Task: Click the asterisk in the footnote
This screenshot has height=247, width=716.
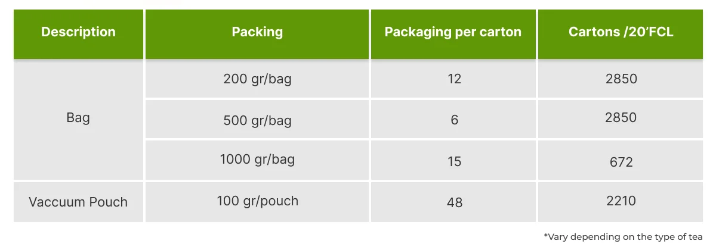Action: [x=546, y=236]
